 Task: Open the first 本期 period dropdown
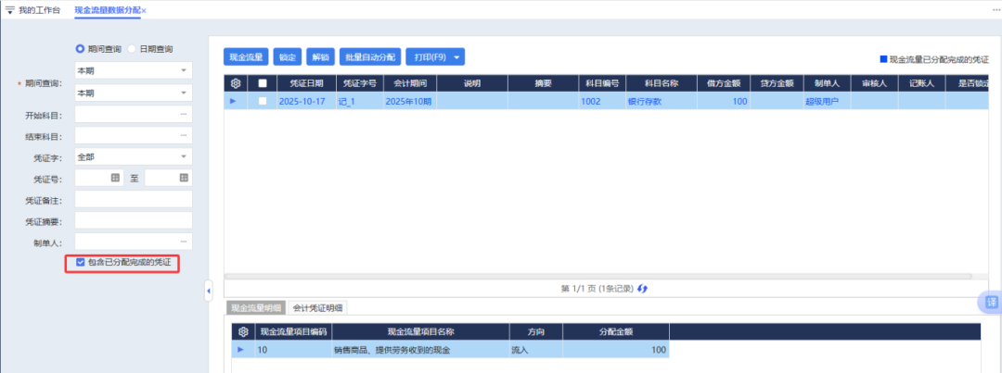tap(134, 70)
